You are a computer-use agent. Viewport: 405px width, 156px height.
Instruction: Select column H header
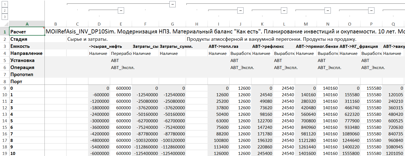197,24
